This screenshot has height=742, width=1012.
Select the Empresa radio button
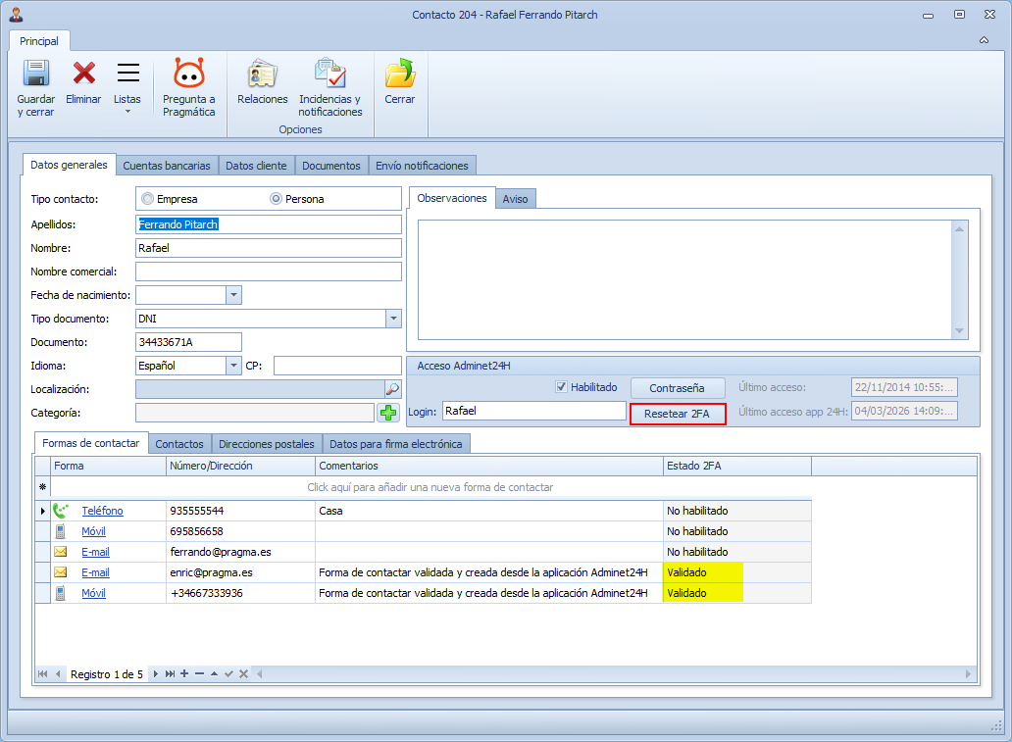point(148,199)
